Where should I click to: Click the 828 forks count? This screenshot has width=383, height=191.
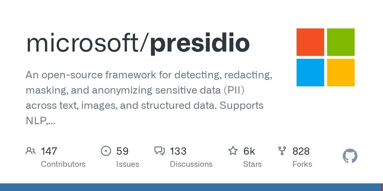click(301, 151)
